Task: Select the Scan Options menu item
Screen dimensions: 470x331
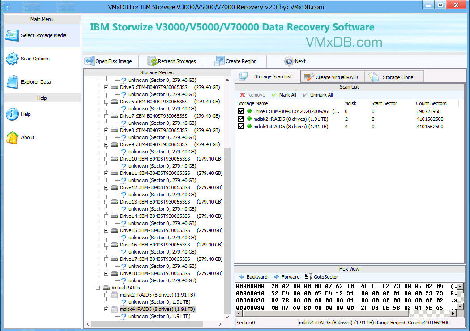Action: pyautogui.click(x=42, y=59)
